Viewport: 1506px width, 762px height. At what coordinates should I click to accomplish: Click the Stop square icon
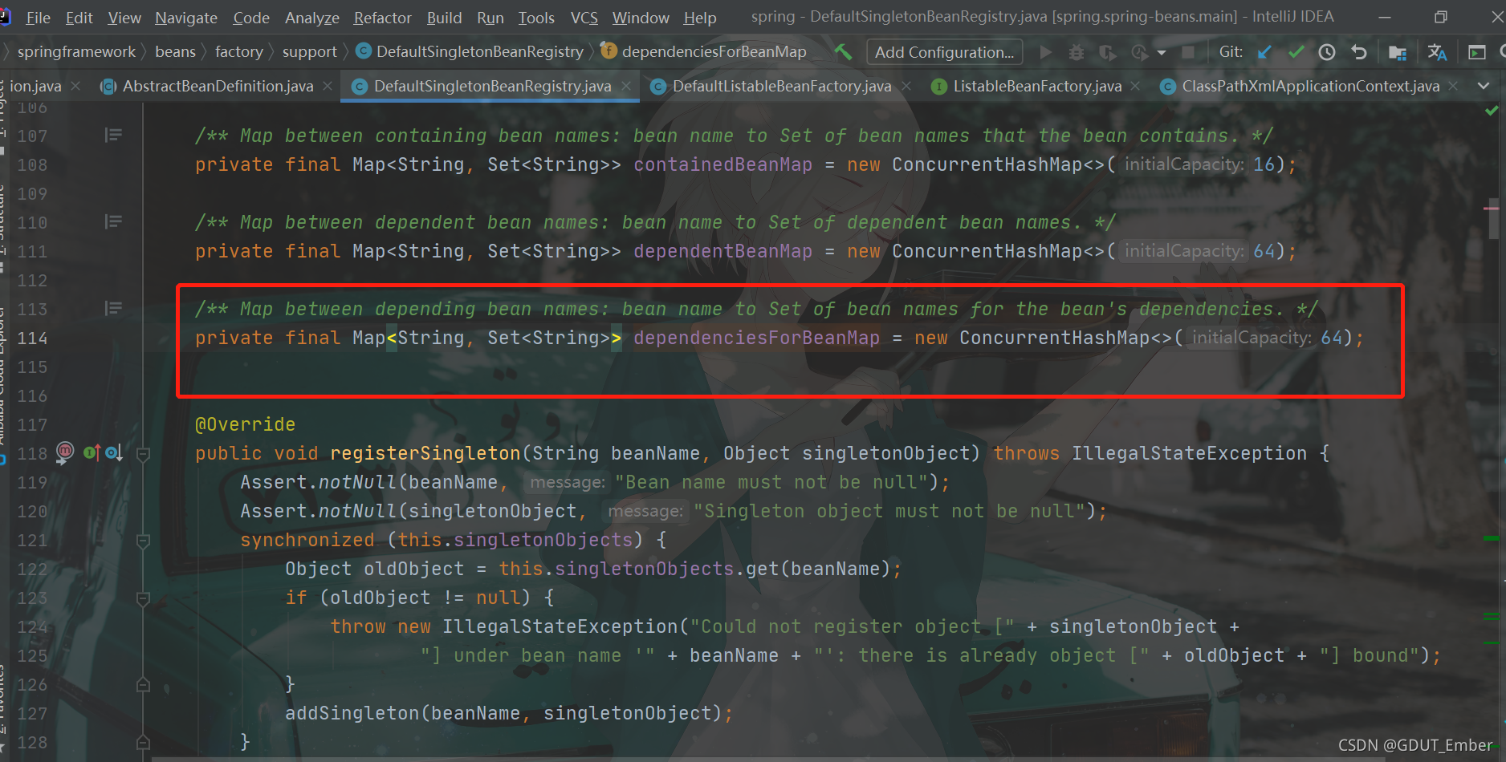(x=1188, y=52)
